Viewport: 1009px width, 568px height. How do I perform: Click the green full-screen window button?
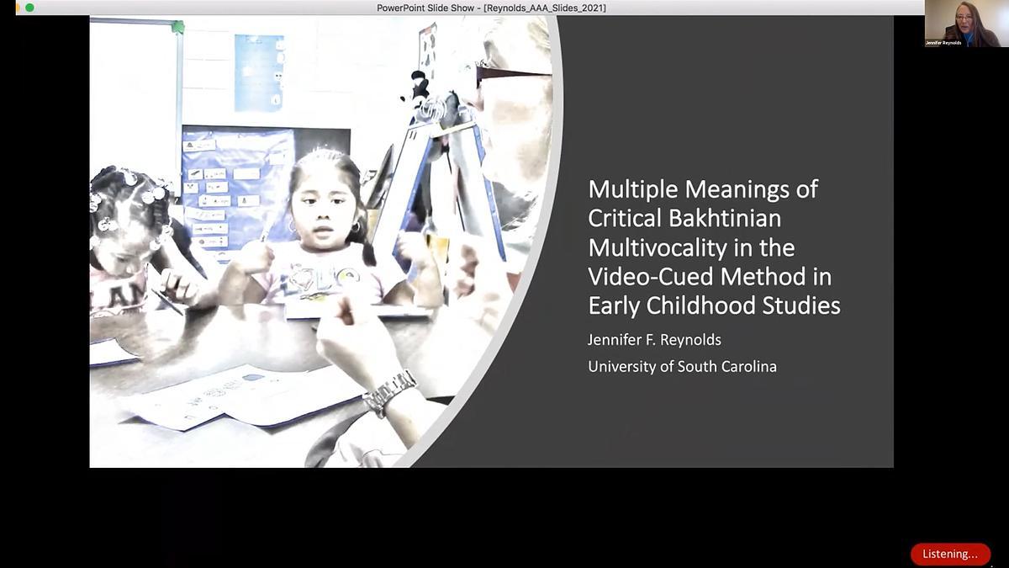[29, 8]
